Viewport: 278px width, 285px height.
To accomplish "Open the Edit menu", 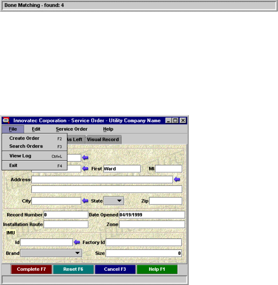I will click(x=36, y=129).
